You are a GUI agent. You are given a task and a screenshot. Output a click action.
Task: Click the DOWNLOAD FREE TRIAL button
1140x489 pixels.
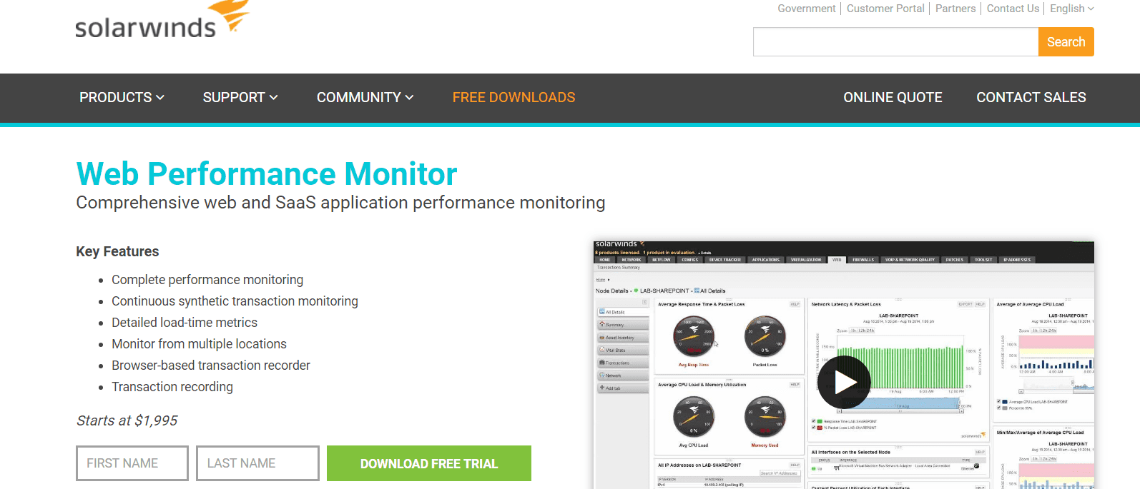coord(429,463)
